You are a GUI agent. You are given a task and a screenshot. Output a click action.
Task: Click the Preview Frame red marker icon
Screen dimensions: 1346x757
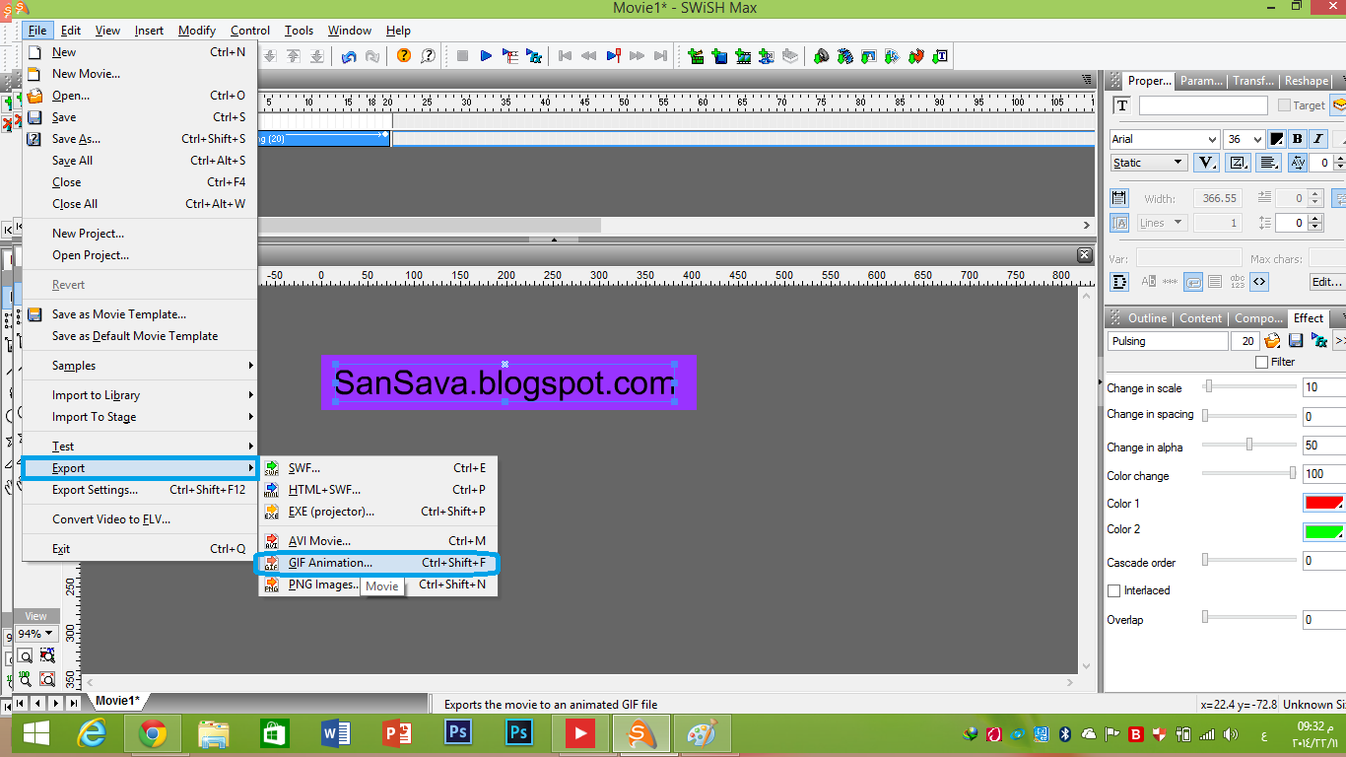[613, 56]
